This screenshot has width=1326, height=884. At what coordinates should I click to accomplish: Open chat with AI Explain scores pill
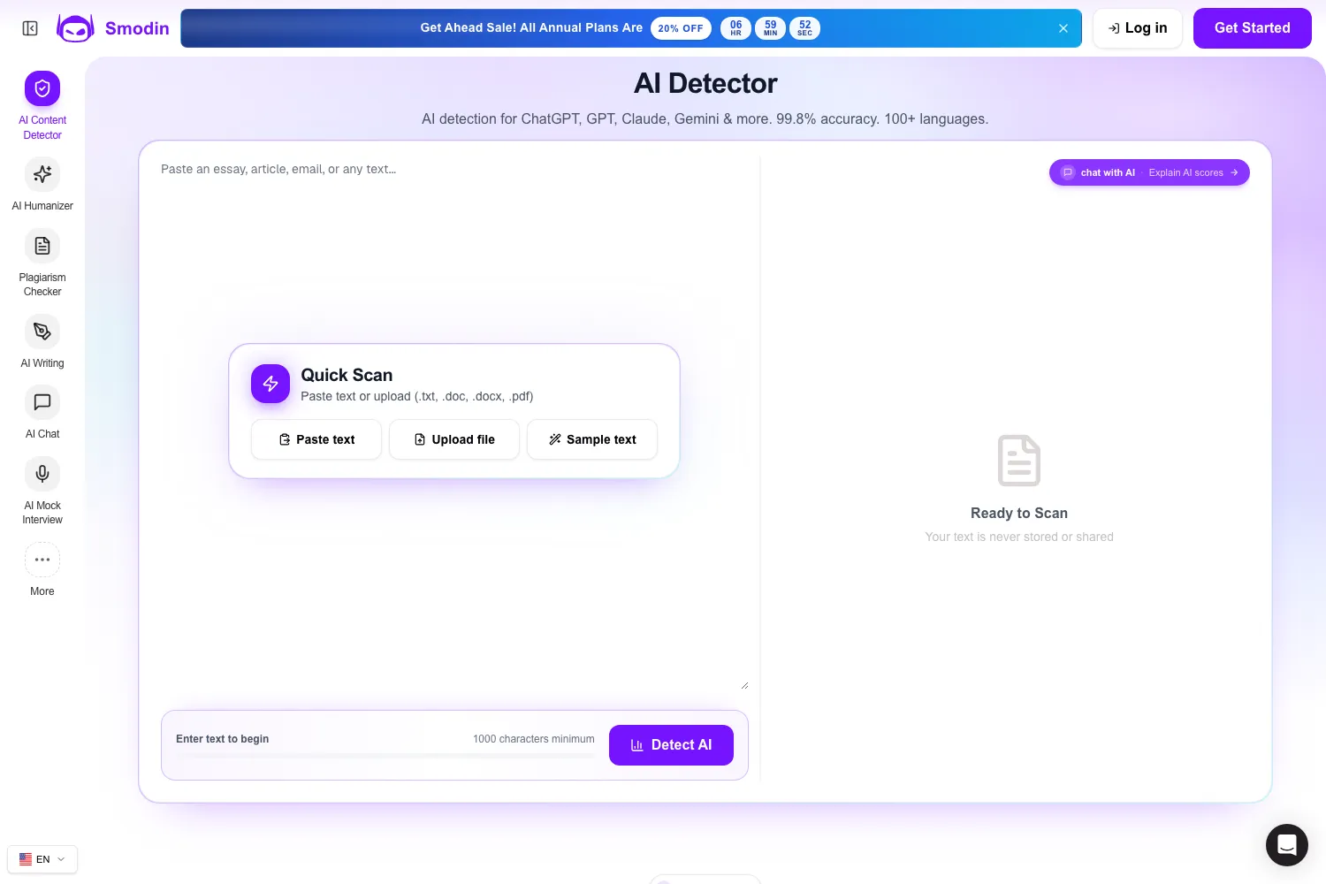click(x=1149, y=172)
